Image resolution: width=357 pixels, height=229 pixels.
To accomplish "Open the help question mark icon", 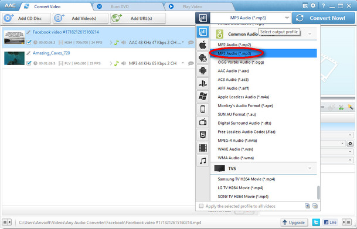I will (x=324, y=6).
